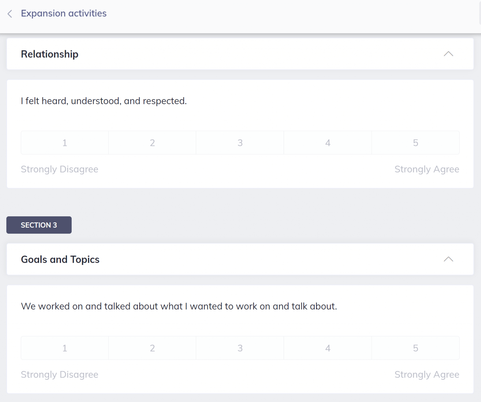The height and width of the screenshot is (402, 481).
Task: Rate 'felt heard, understood, respected' as 5
Action: point(416,143)
